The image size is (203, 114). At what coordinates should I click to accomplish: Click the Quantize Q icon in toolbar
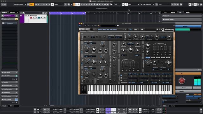(x=157, y=4)
